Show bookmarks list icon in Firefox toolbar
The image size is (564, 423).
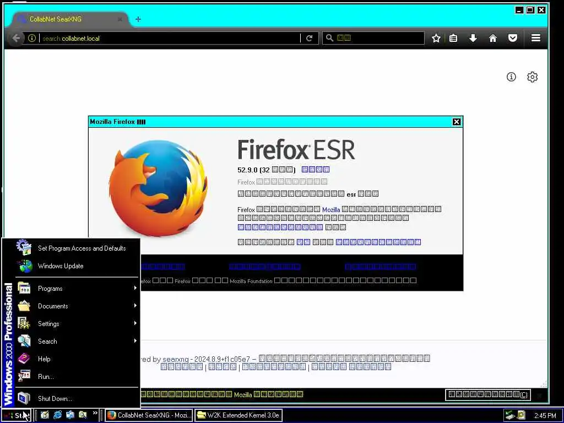point(453,38)
